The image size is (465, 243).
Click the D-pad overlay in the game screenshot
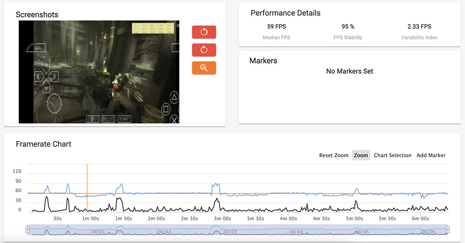(46, 76)
